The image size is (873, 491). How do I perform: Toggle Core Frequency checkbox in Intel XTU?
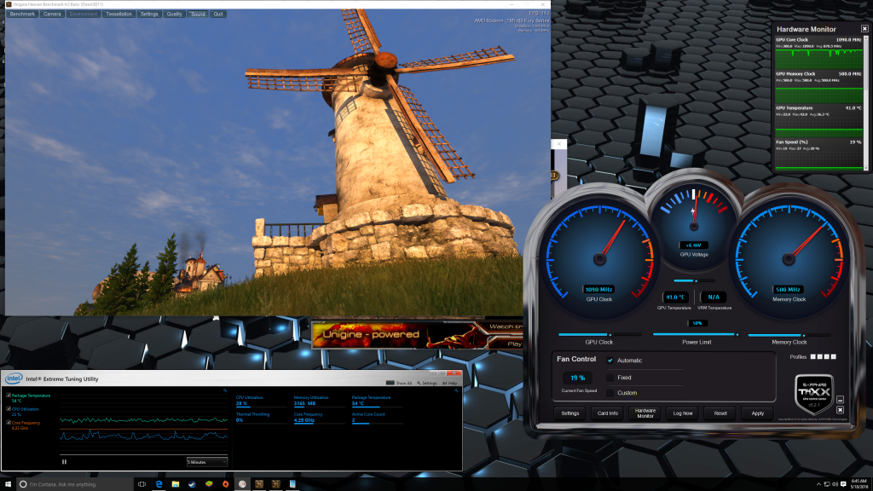9,423
